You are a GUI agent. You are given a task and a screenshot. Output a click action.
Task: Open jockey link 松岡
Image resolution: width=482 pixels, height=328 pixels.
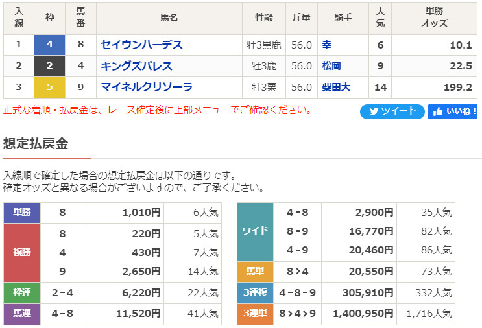(331, 65)
